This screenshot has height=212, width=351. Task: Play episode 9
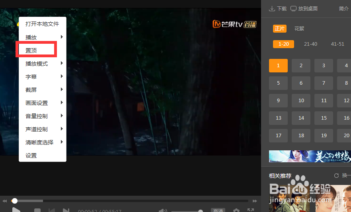278,100
